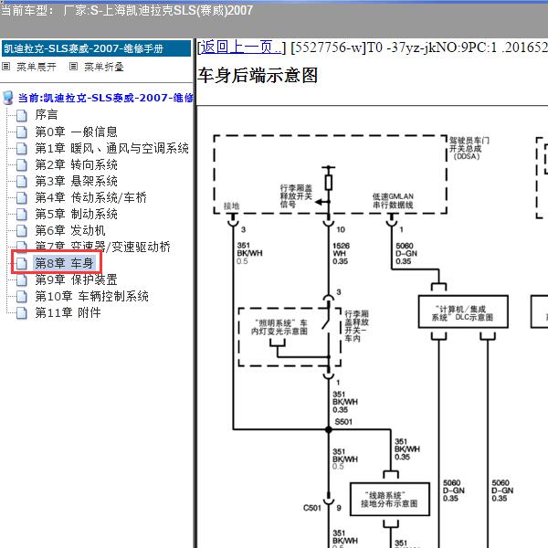This screenshot has height=548, width=548.
Task: Click page icon beside 第4章 传动系统/车桥
Action: (22, 197)
